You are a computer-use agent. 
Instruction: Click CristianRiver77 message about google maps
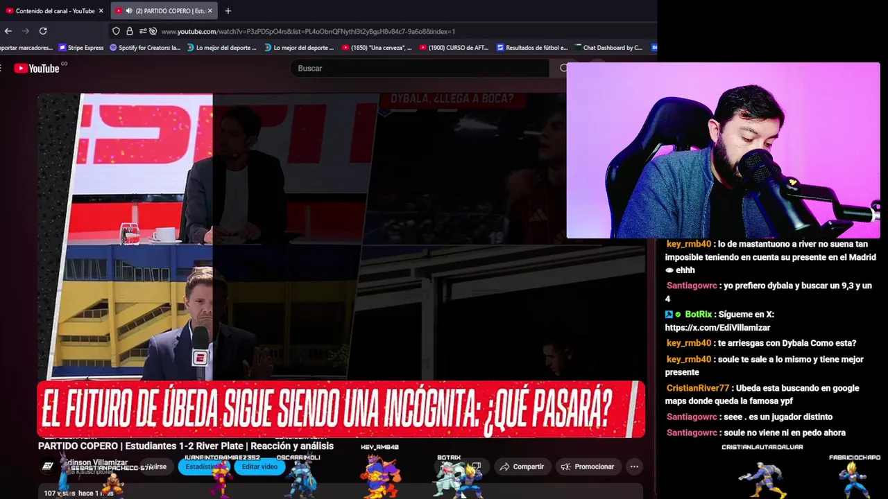762,394
